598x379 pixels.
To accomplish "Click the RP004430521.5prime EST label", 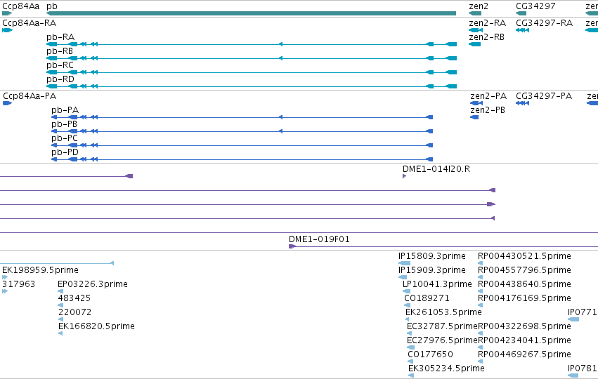I will coord(524,256).
